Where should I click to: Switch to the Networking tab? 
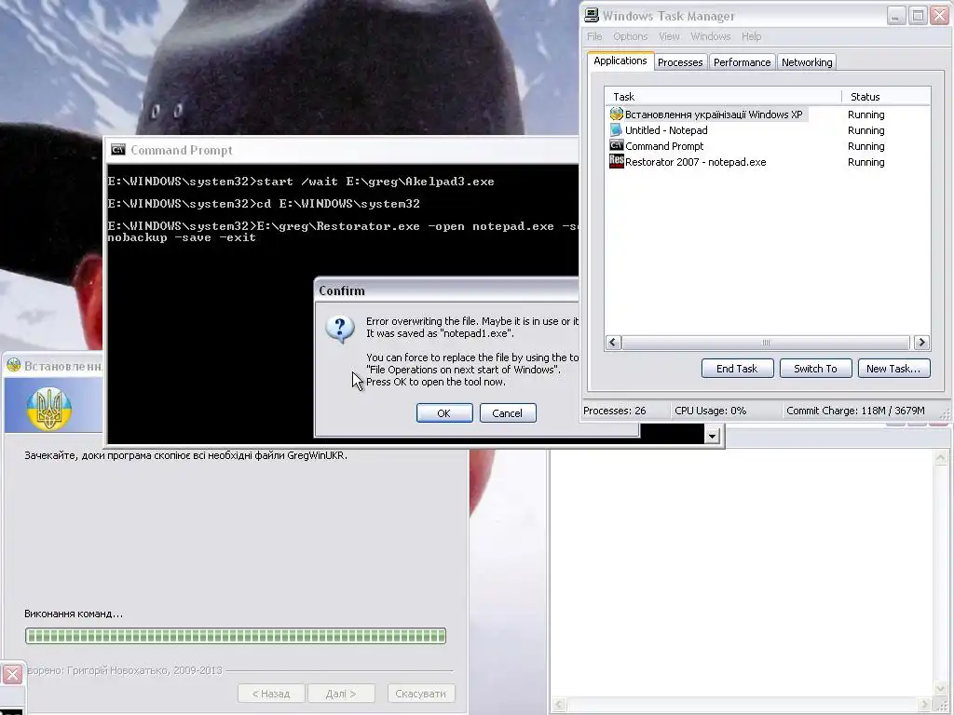[x=807, y=62]
